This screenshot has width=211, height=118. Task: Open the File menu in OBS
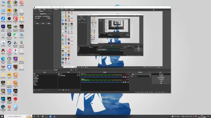click(x=35, y=9)
